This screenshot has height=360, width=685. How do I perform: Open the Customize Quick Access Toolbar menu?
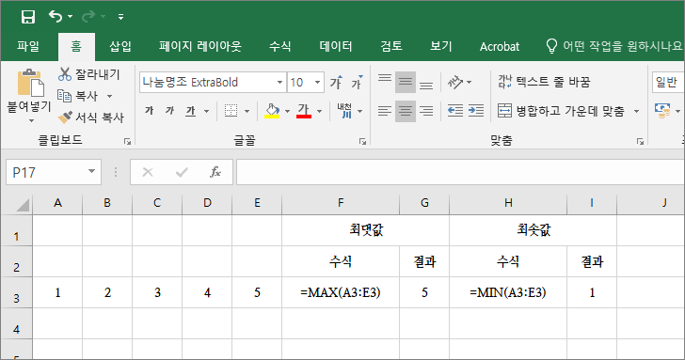(120, 17)
